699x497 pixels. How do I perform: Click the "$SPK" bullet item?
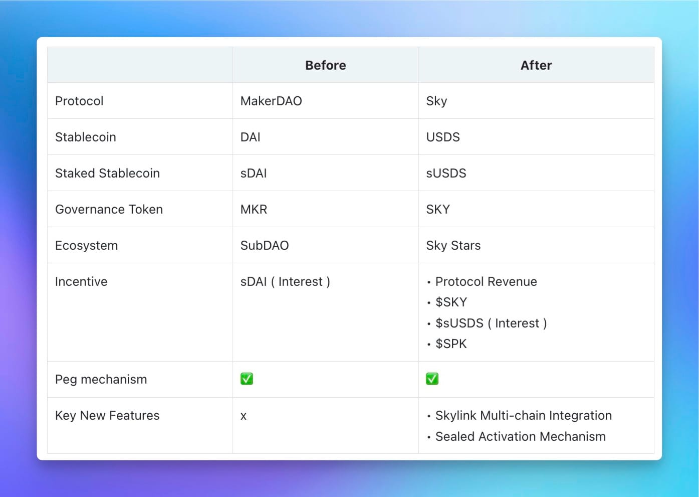(451, 344)
